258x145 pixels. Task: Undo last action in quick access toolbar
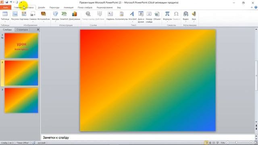[11, 2]
